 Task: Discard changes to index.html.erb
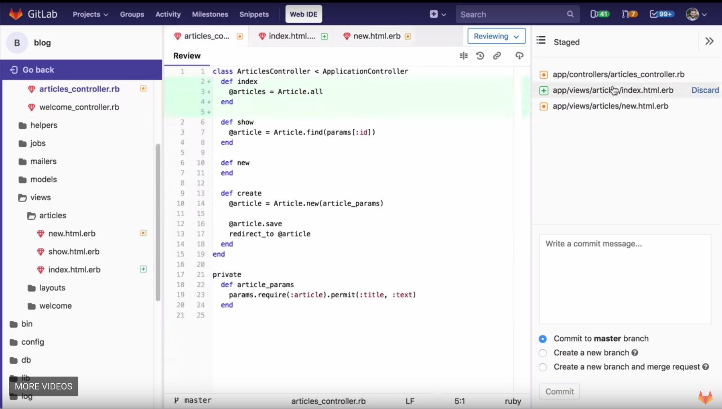click(x=705, y=90)
